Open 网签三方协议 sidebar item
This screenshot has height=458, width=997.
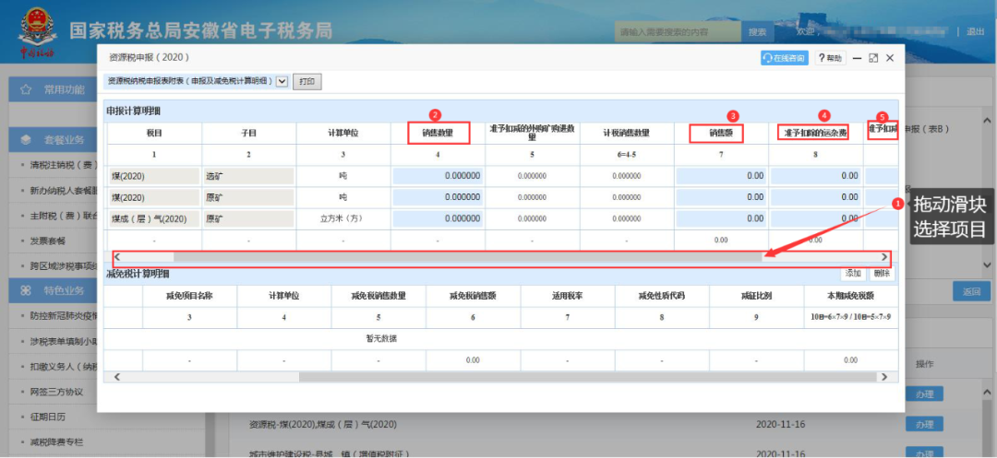tap(56, 392)
